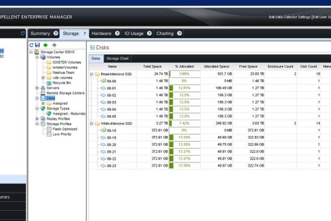Image resolution: width=331 pixels, height=221 pixels.
Task: Switch to the Hardware tab
Action: pyautogui.click(x=101, y=33)
